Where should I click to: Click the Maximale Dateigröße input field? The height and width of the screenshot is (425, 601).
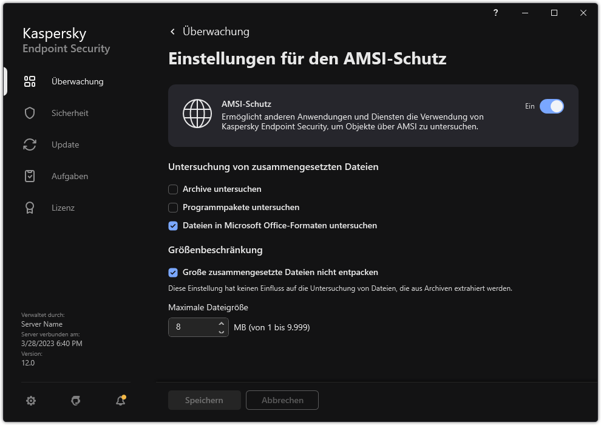coord(194,327)
